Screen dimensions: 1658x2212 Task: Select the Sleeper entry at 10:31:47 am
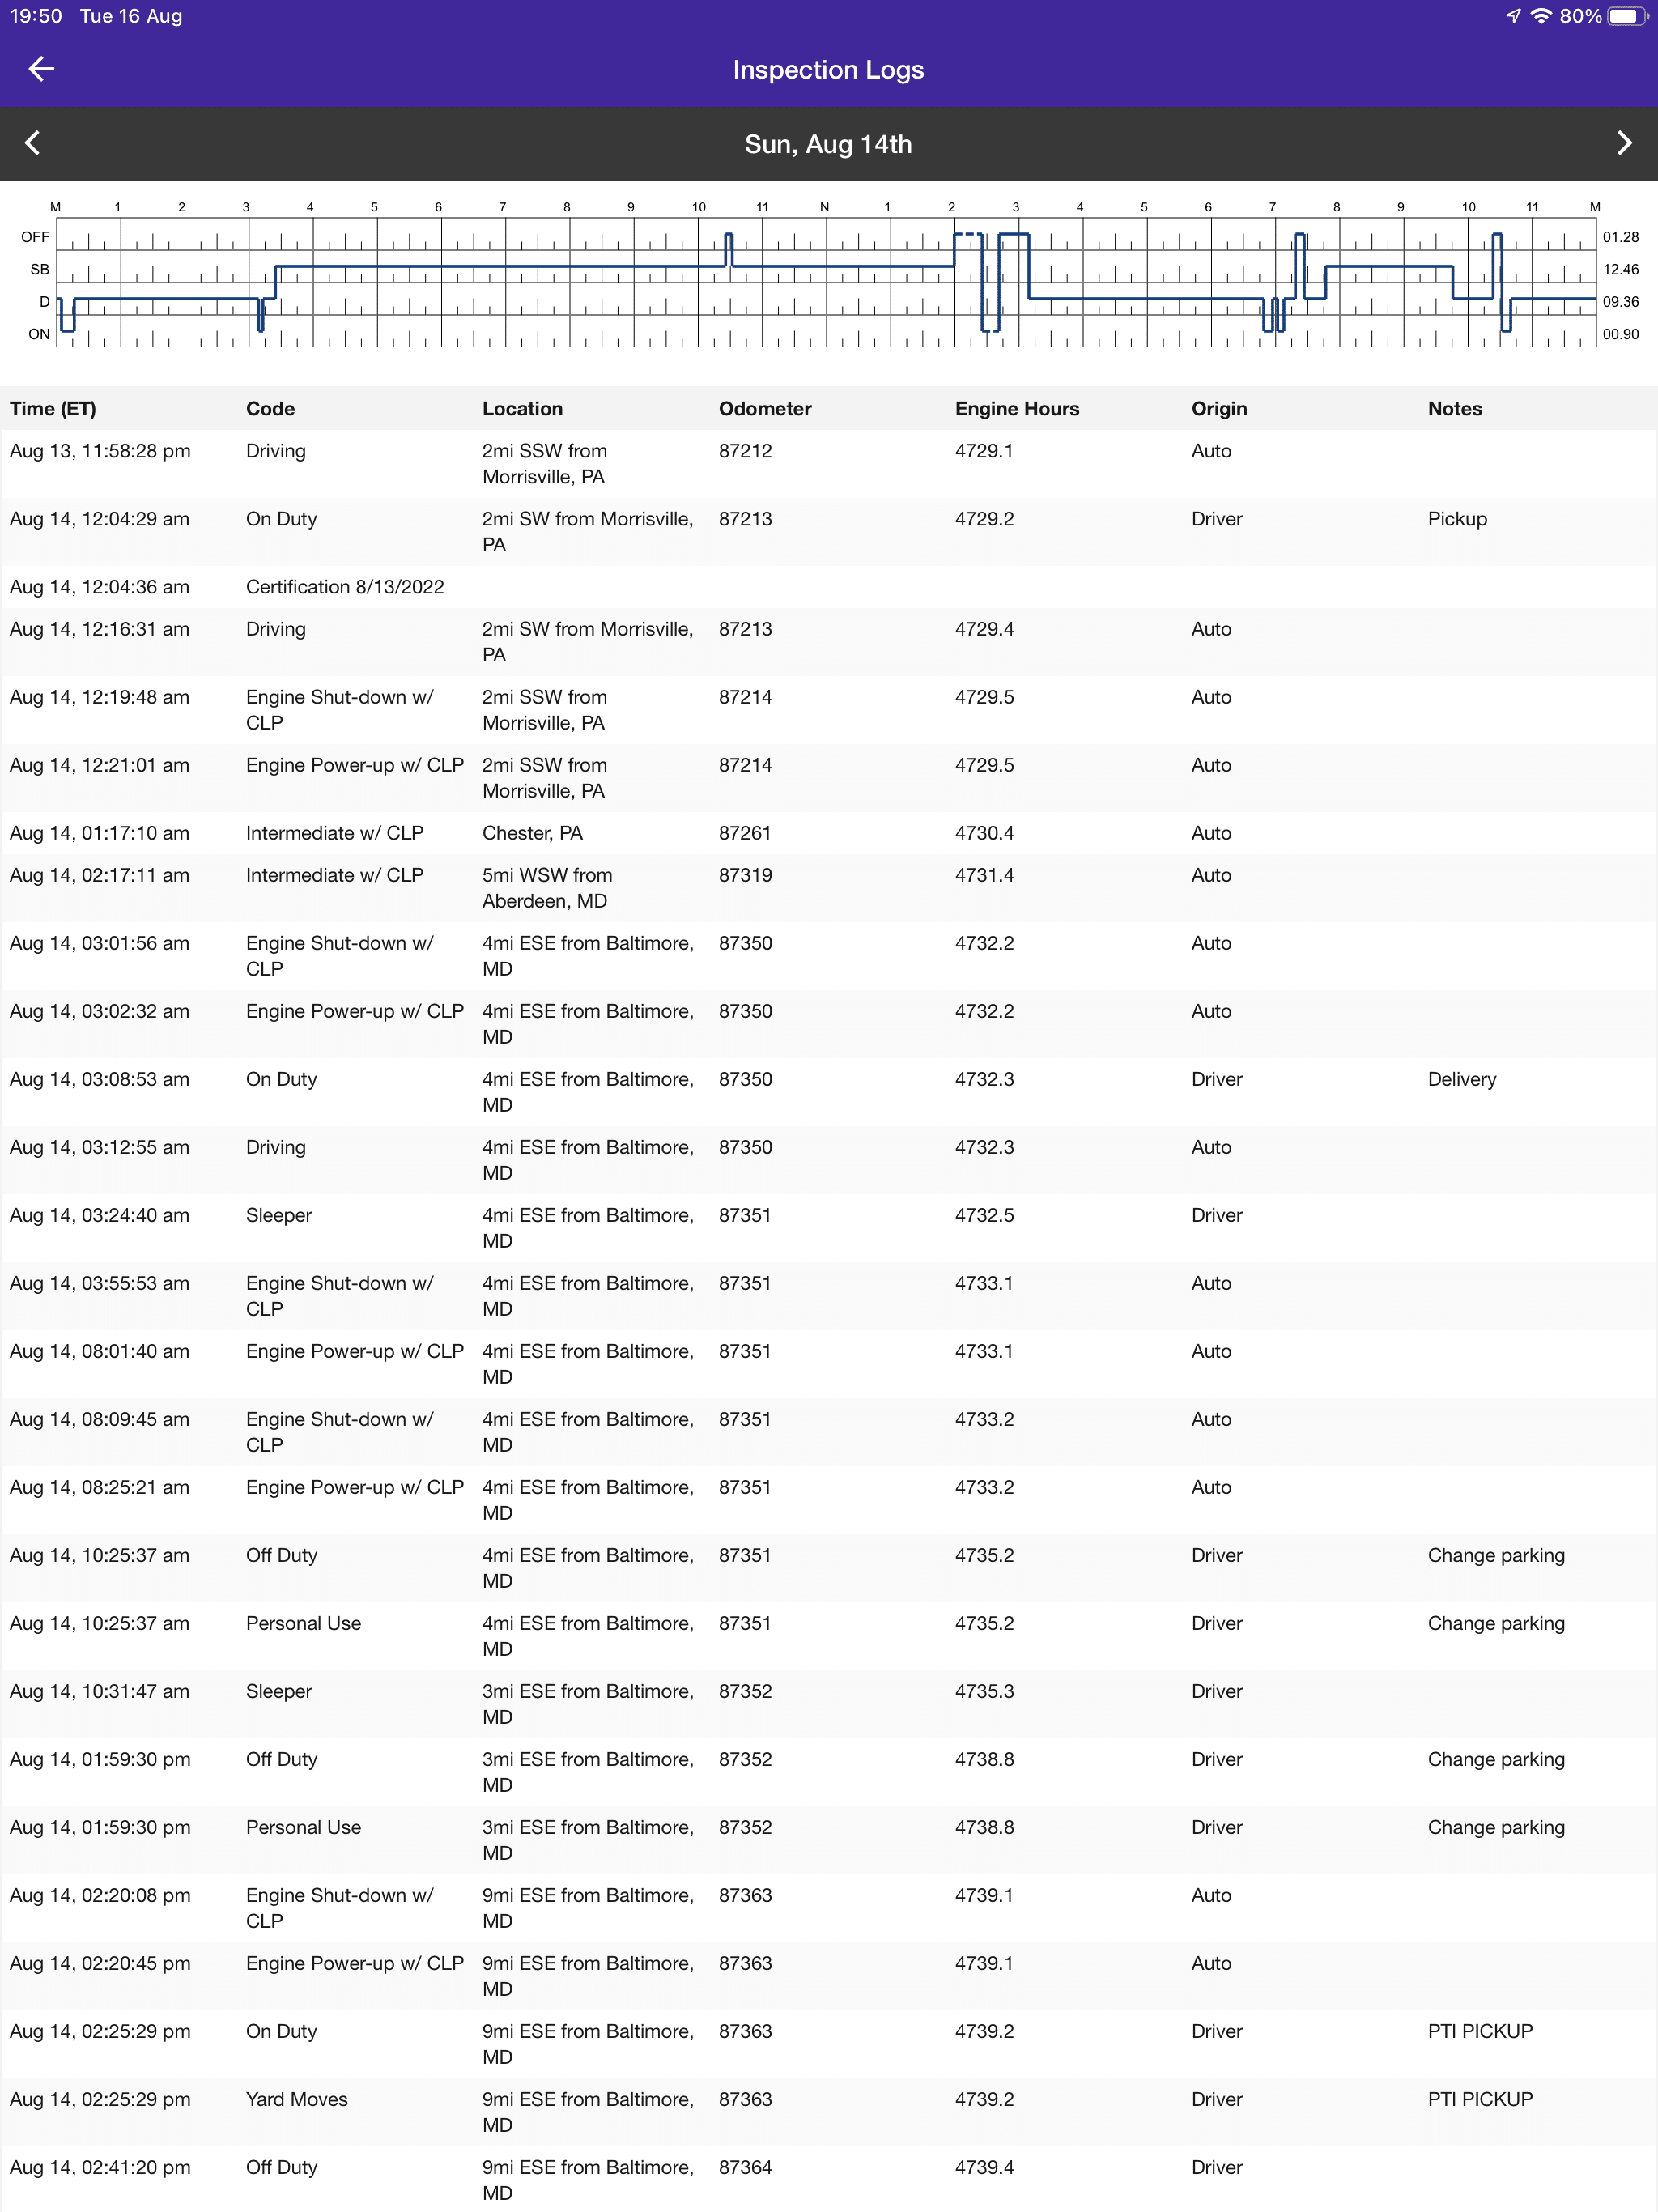279,1691
